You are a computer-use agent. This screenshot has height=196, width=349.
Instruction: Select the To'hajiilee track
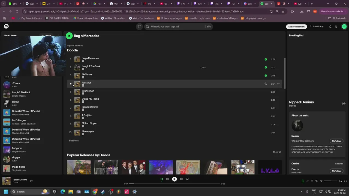pyautogui.click(x=87, y=115)
